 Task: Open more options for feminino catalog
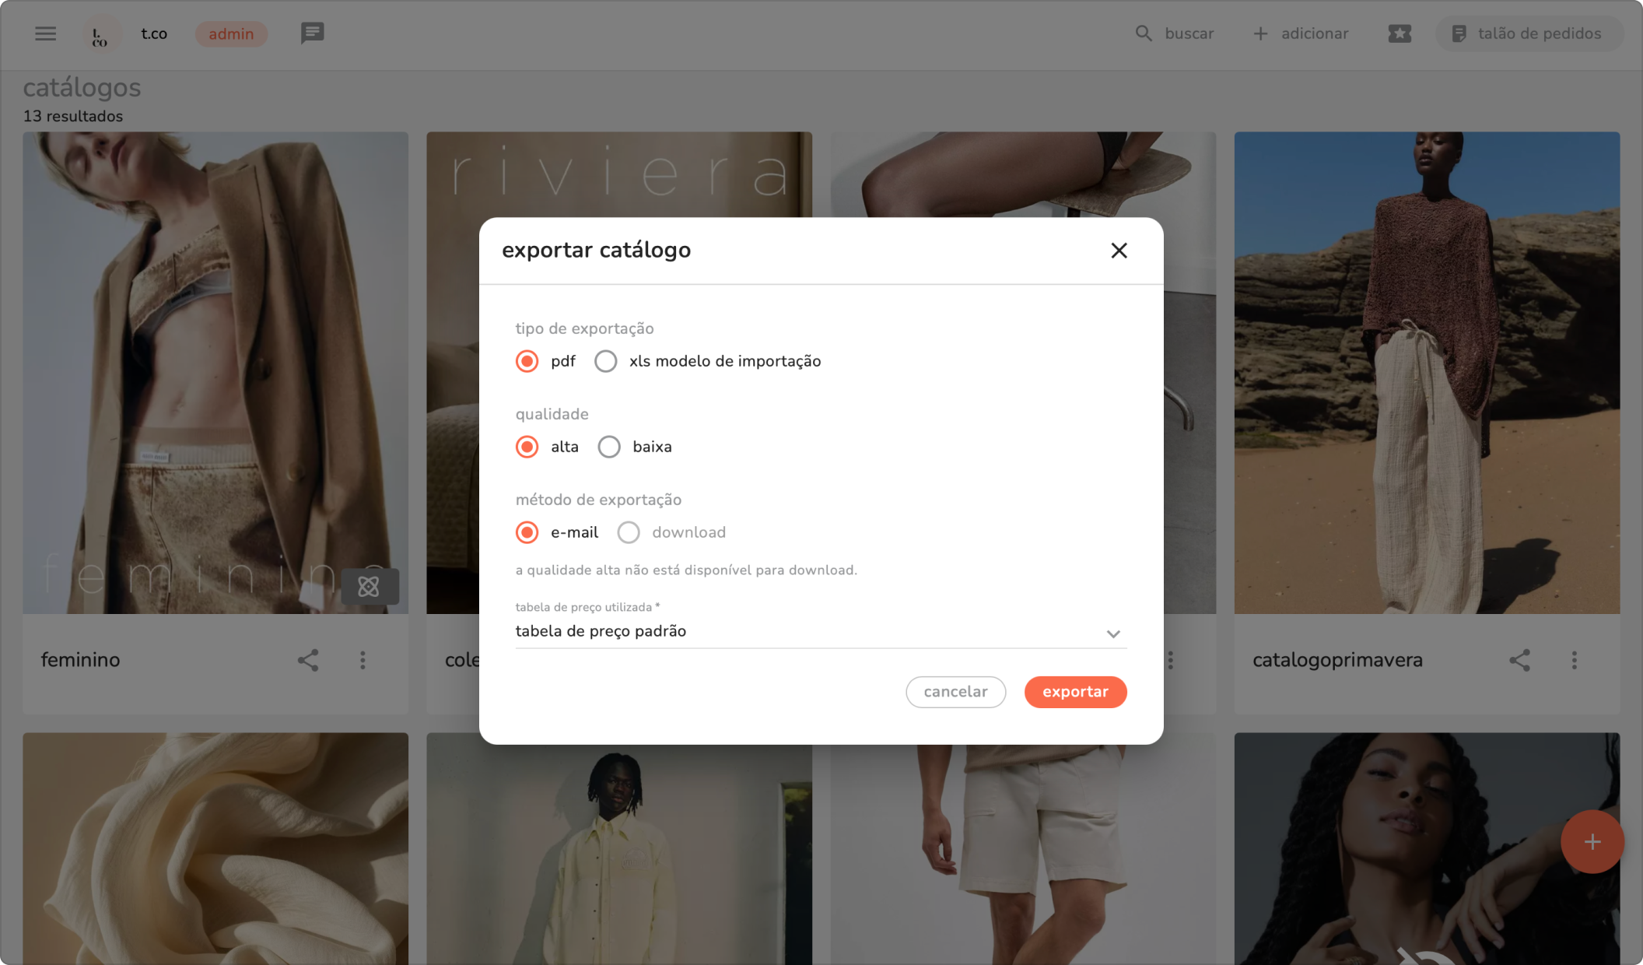click(363, 660)
